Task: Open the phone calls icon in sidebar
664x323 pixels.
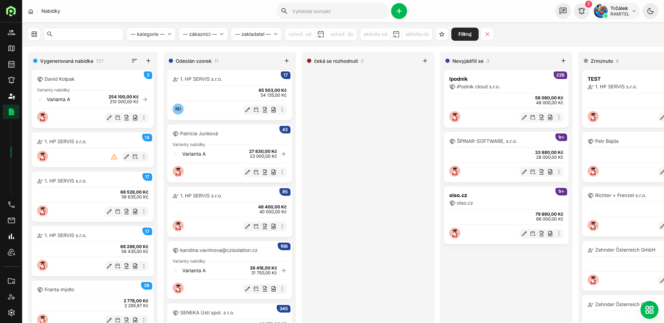Action: point(11,205)
